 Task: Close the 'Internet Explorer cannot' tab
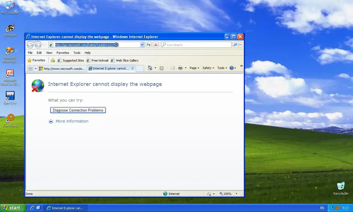(x=132, y=68)
